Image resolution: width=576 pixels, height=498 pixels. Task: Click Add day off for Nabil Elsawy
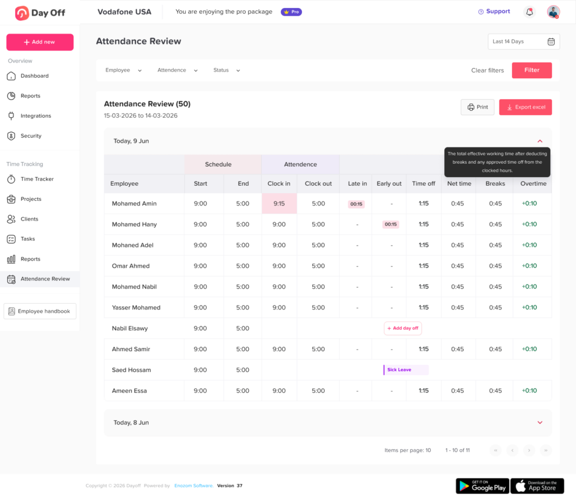(x=403, y=328)
